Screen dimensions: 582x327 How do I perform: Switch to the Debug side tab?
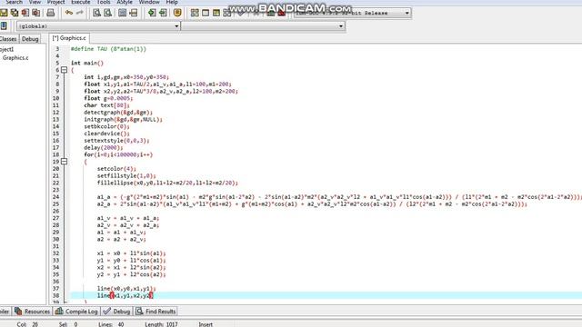click(x=30, y=39)
